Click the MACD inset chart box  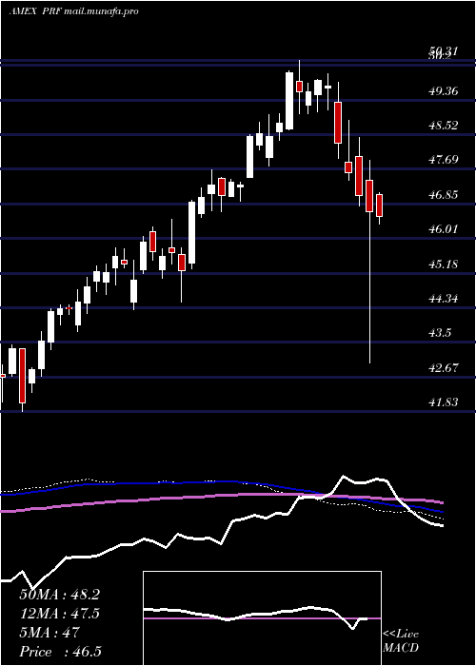tap(262, 618)
